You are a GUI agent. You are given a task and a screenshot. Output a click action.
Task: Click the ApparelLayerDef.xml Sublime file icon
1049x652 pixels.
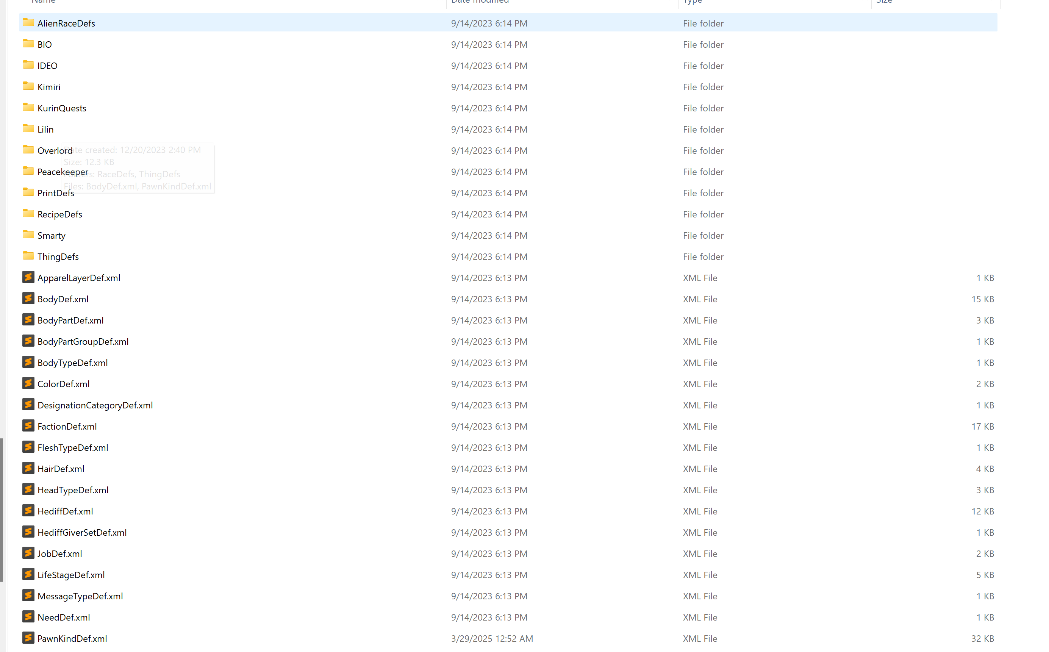coord(28,277)
